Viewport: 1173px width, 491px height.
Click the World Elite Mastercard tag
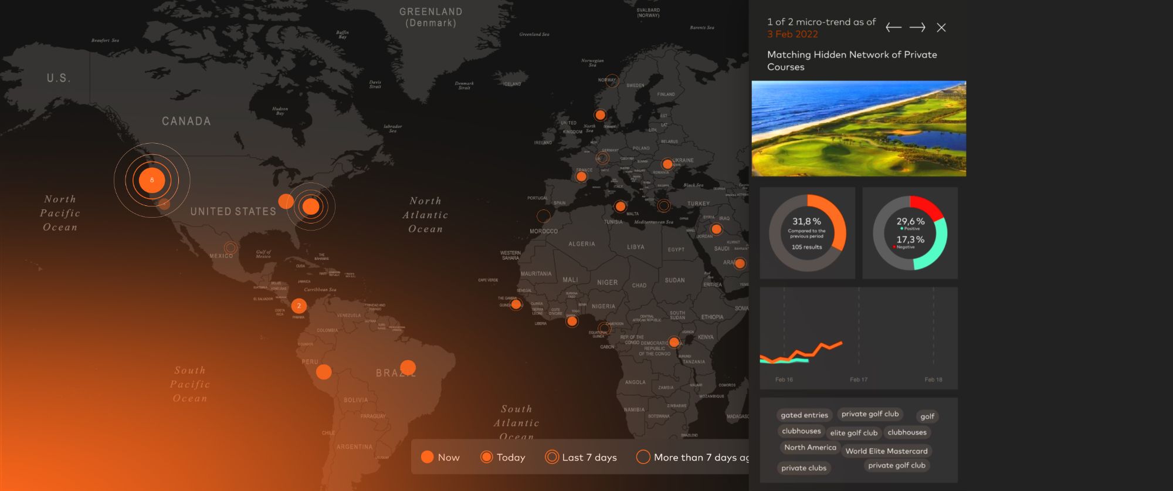point(886,451)
